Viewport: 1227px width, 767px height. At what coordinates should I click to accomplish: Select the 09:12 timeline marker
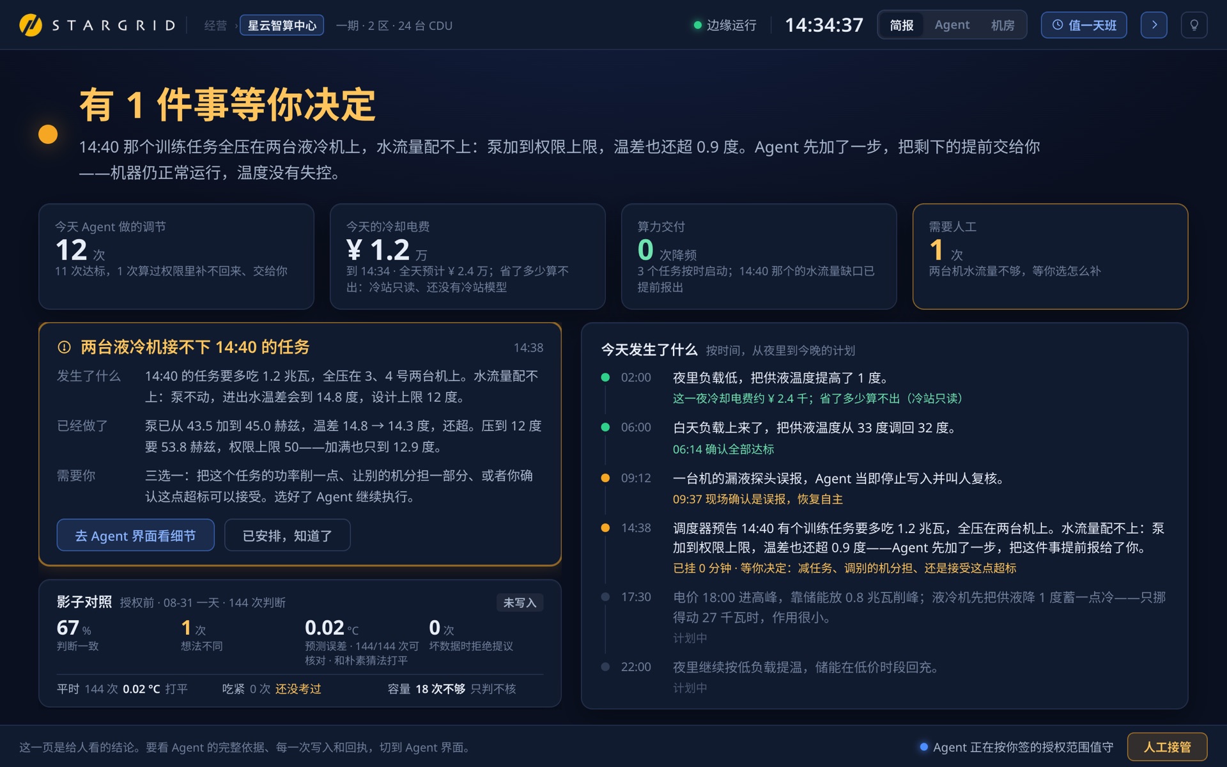[605, 477]
